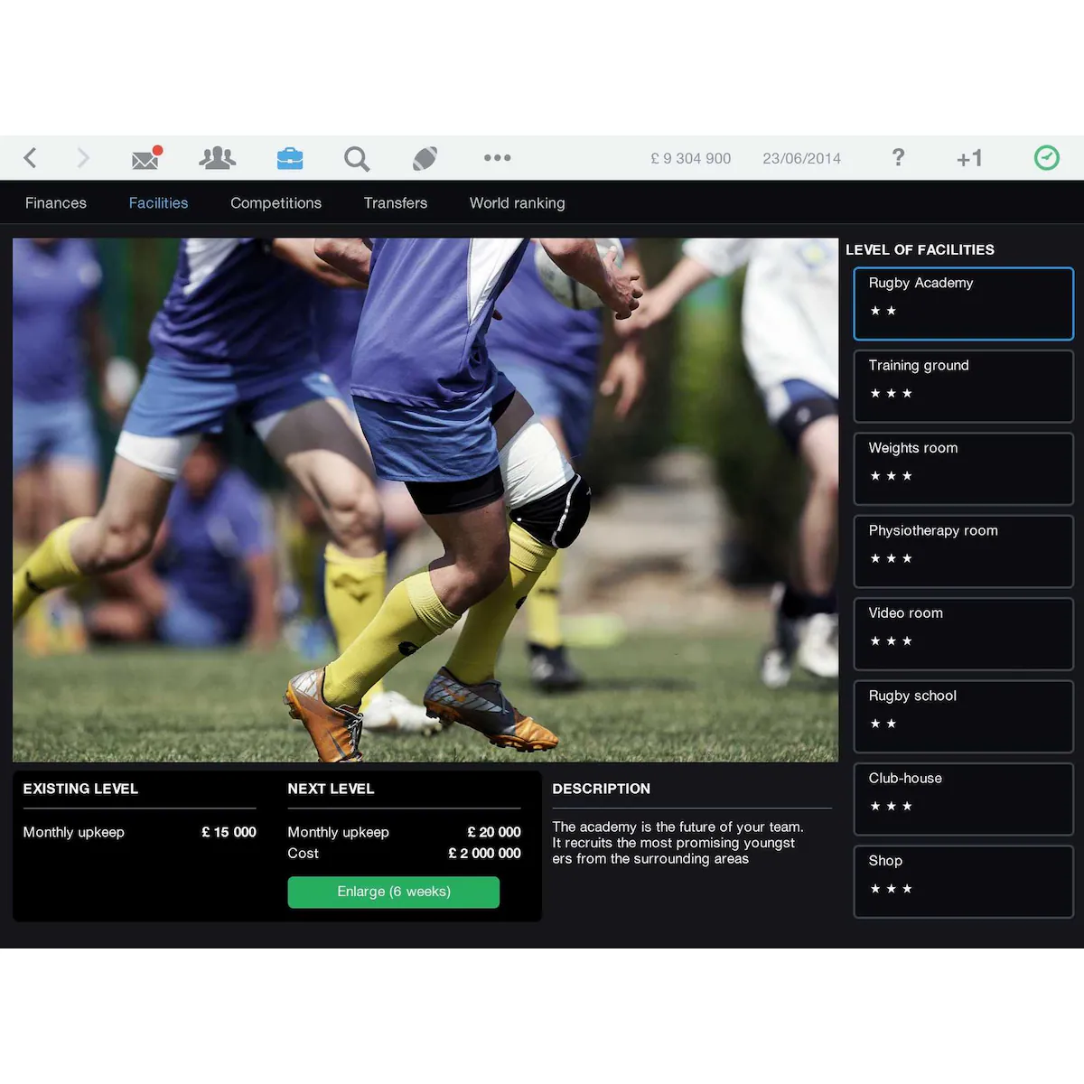This screenshot has height=1084, width=1084.
Task: Open the Transfers tab
Action: [x=396, y=203]
